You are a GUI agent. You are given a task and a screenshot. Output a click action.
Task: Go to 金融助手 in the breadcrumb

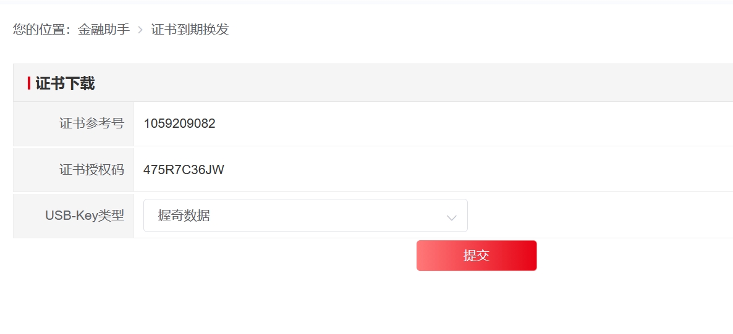[104, 30]
